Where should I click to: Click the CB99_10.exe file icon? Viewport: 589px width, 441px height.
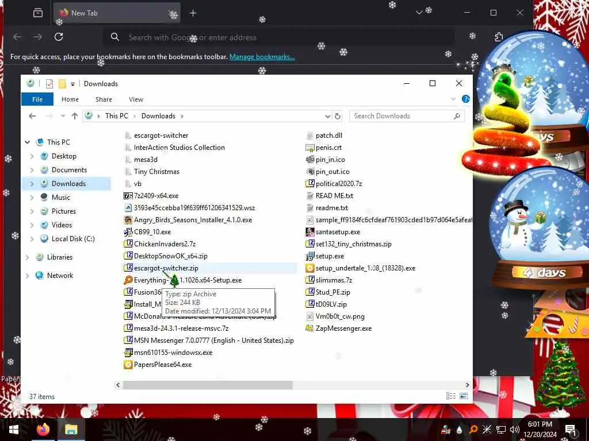point(128,232)
